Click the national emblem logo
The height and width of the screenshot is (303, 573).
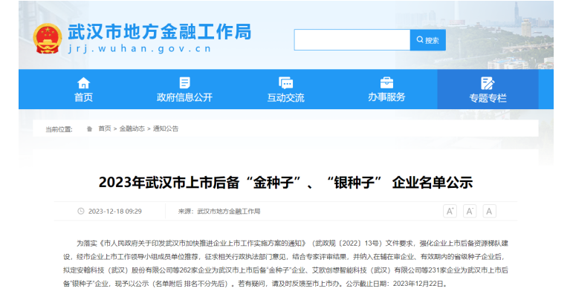48,38
